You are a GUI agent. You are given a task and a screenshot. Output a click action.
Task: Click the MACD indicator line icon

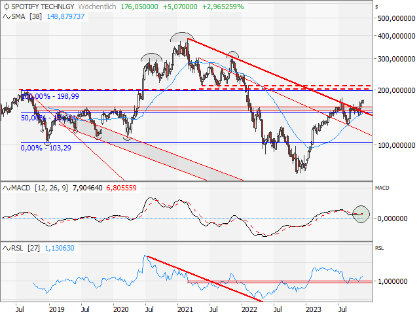pyautogui.click(x=6, y=188)
